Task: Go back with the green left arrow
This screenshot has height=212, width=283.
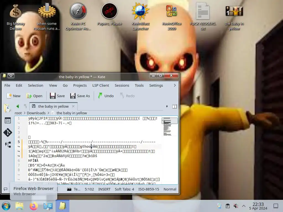Action: [x=18, y=106]
